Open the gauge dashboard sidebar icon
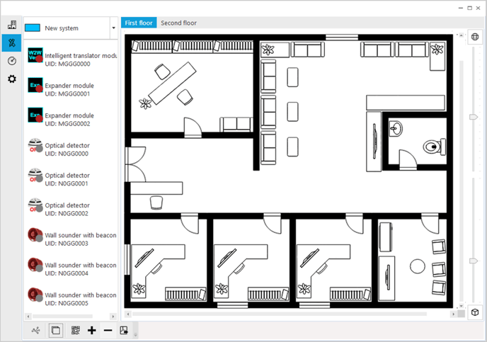The image size is (487, 342). click(11, 61)
